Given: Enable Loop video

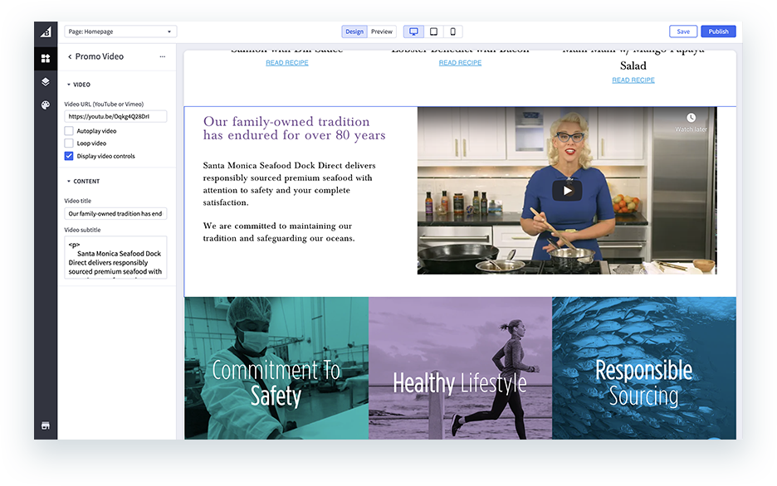Looking at the screenshot, I should click(68, 143).
